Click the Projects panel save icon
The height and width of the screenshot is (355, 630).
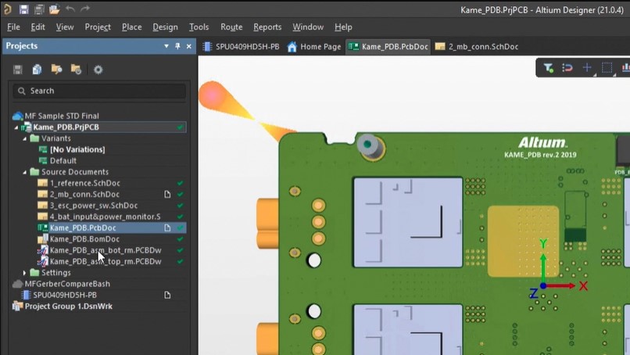click(18, 70)
